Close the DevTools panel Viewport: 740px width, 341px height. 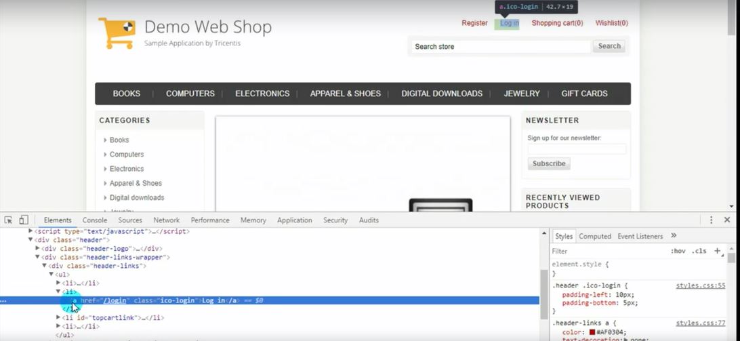pos(727,220)
